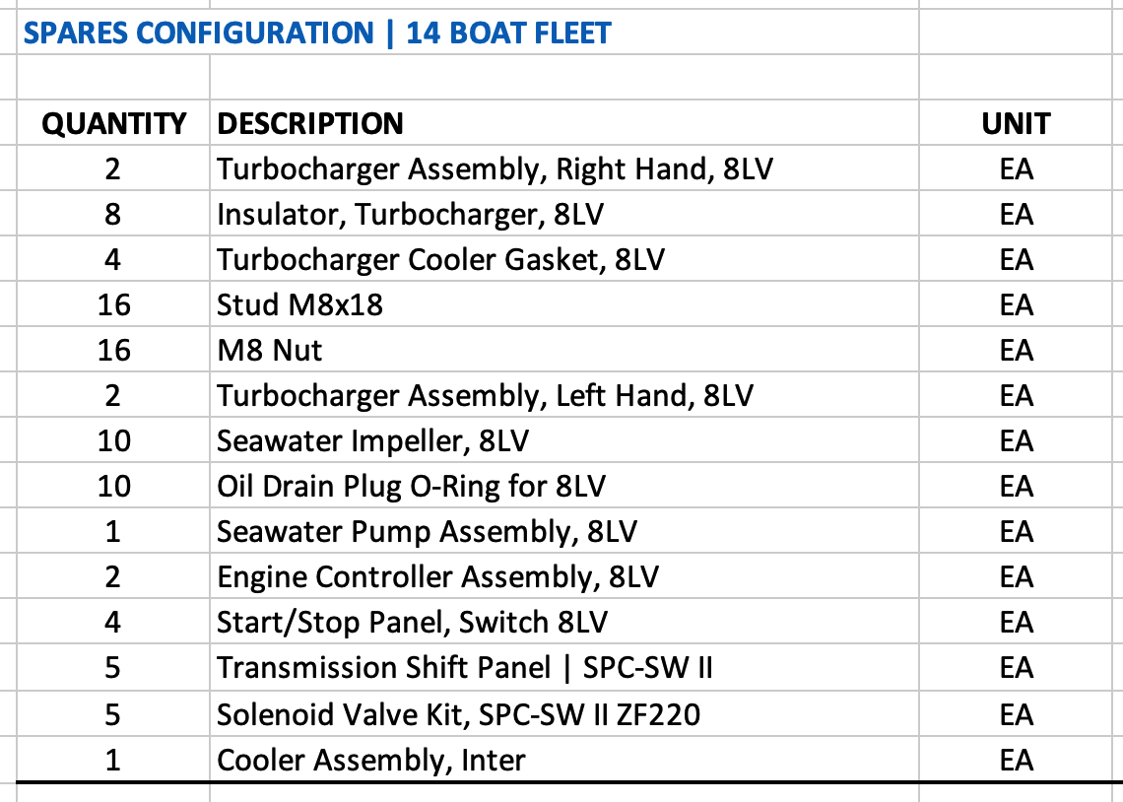1123x802 pixels.
Task: Click quantity 16 for Stud M8x18
Action: point(113,304)
